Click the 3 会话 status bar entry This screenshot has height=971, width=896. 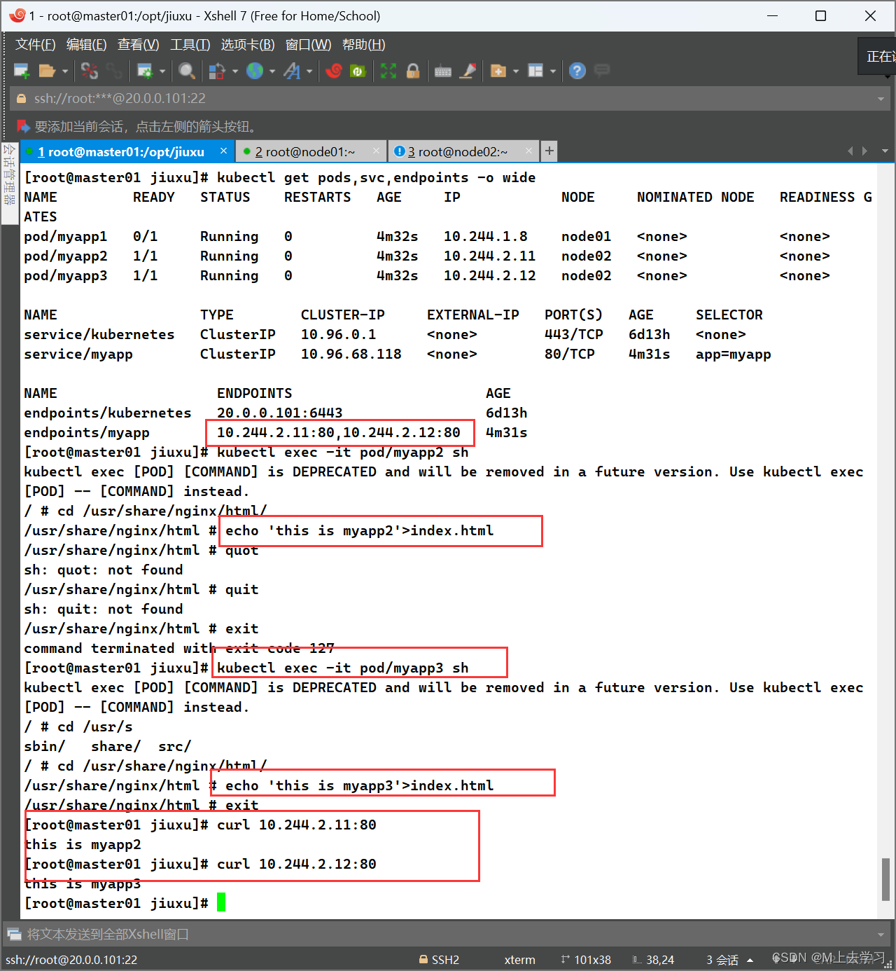pyautogui.click(x=722, y=960)
